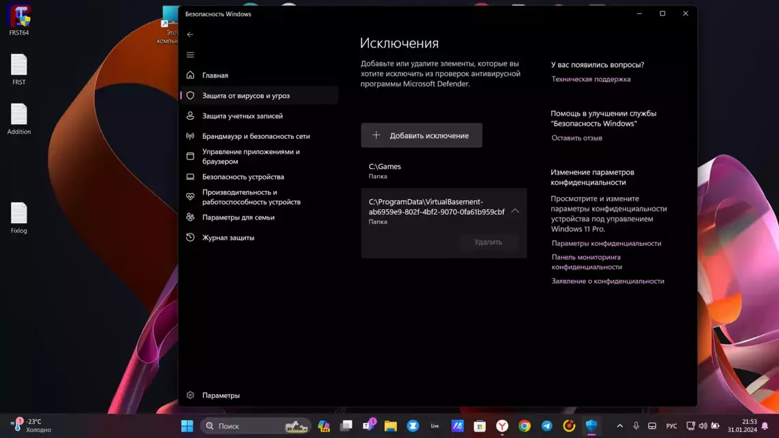The height and width of the screenshot is (438, 779).
Task: Open the volume tray icon
Action: [x=703, y=426]
